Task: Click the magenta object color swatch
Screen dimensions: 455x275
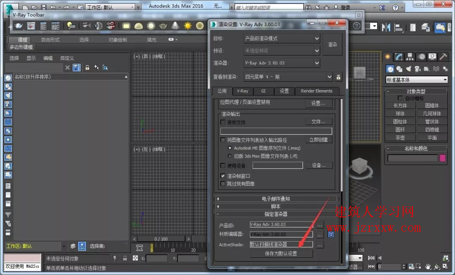Action: [442, 158]
